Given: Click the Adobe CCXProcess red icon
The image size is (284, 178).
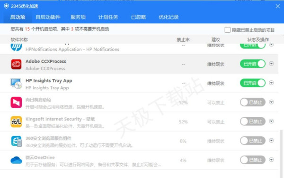Looking at the screenshot, I should [x=16, y=64].
